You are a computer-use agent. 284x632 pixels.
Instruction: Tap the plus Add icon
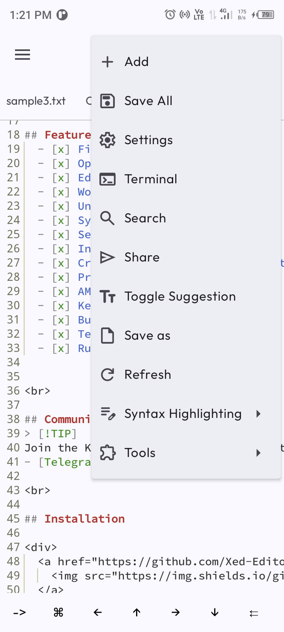pos(107,62)
